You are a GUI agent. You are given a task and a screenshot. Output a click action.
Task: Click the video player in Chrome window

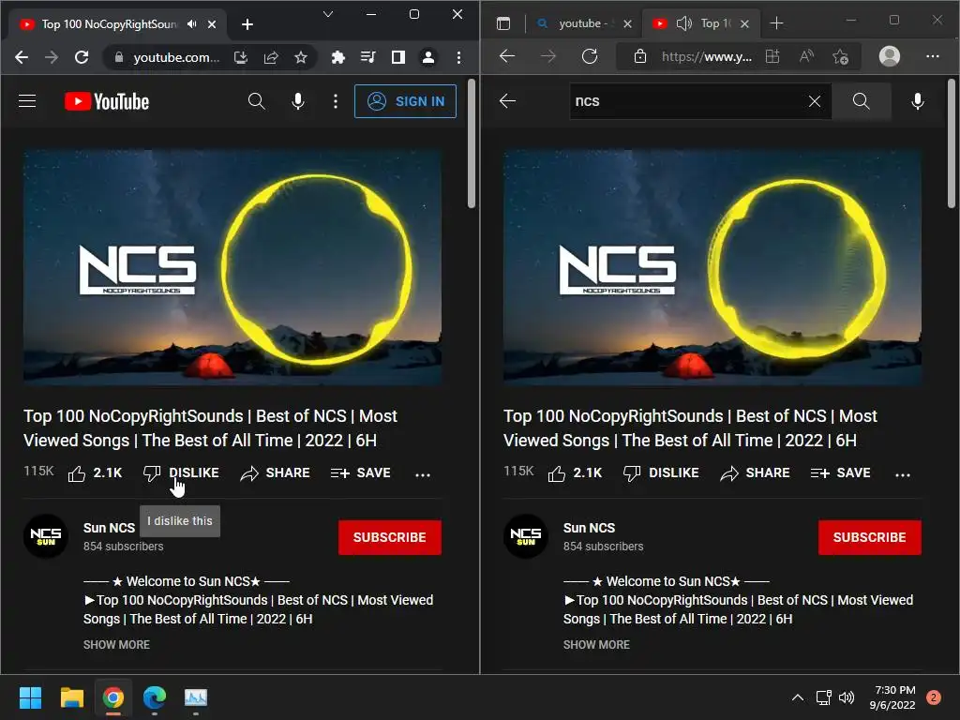tap(232, 267)
